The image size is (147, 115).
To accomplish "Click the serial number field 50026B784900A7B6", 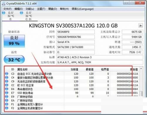I will coord(76,37).
